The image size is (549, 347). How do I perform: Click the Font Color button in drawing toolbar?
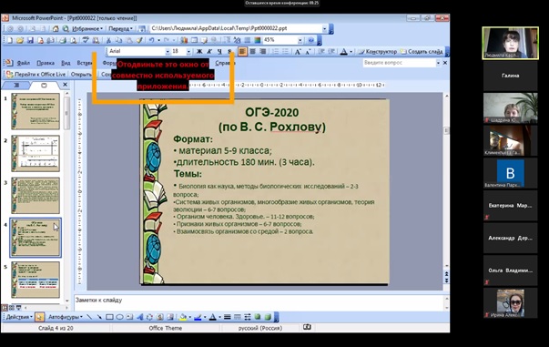(212, 317)
